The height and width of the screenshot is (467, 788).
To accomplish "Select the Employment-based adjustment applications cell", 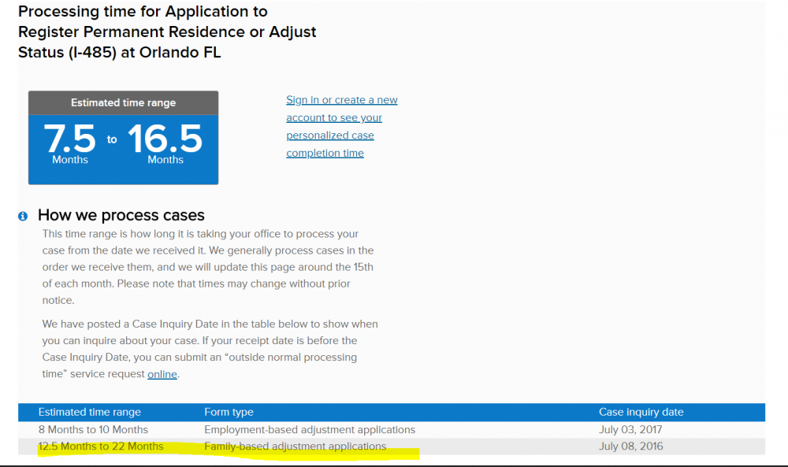I will coord(310,430).
